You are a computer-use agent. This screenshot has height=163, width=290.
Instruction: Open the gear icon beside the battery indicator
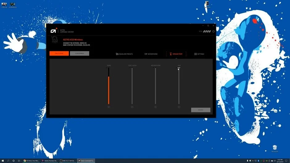[213, 31]
